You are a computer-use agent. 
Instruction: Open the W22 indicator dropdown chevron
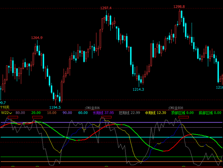click(x=10, y=113)
